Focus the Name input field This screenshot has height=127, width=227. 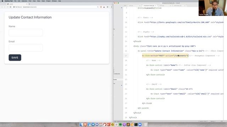[26, 32]
